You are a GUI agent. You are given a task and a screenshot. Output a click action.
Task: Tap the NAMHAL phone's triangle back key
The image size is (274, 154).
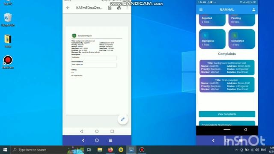[245, 130]
